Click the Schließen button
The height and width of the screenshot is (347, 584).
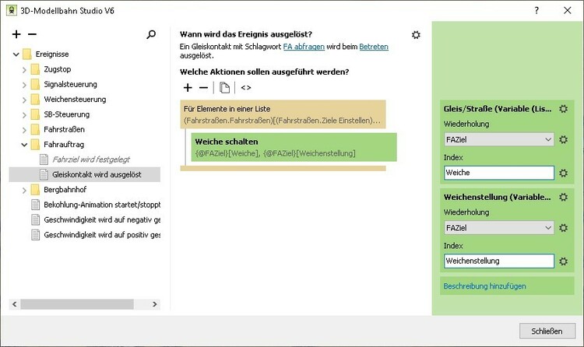point(546,331)
